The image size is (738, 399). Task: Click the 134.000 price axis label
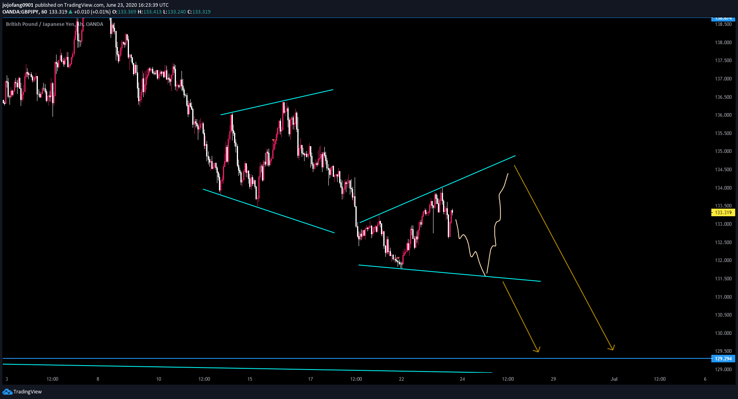(x=723, y=188)
